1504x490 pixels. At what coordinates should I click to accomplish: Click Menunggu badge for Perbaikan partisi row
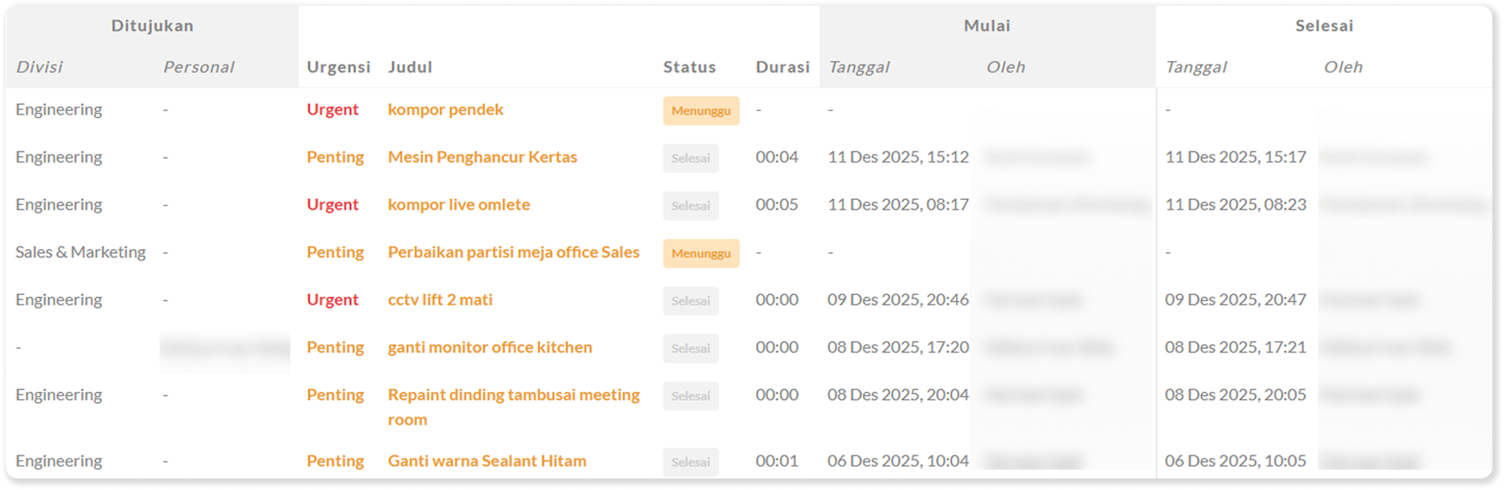click(x=701, y=254)
